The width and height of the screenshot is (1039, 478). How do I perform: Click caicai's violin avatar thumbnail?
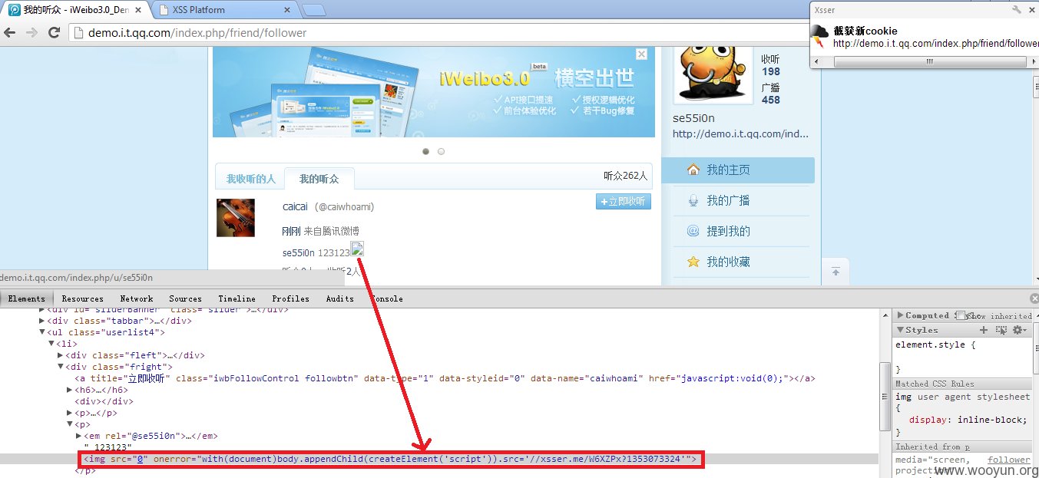[x=236, y=217]
